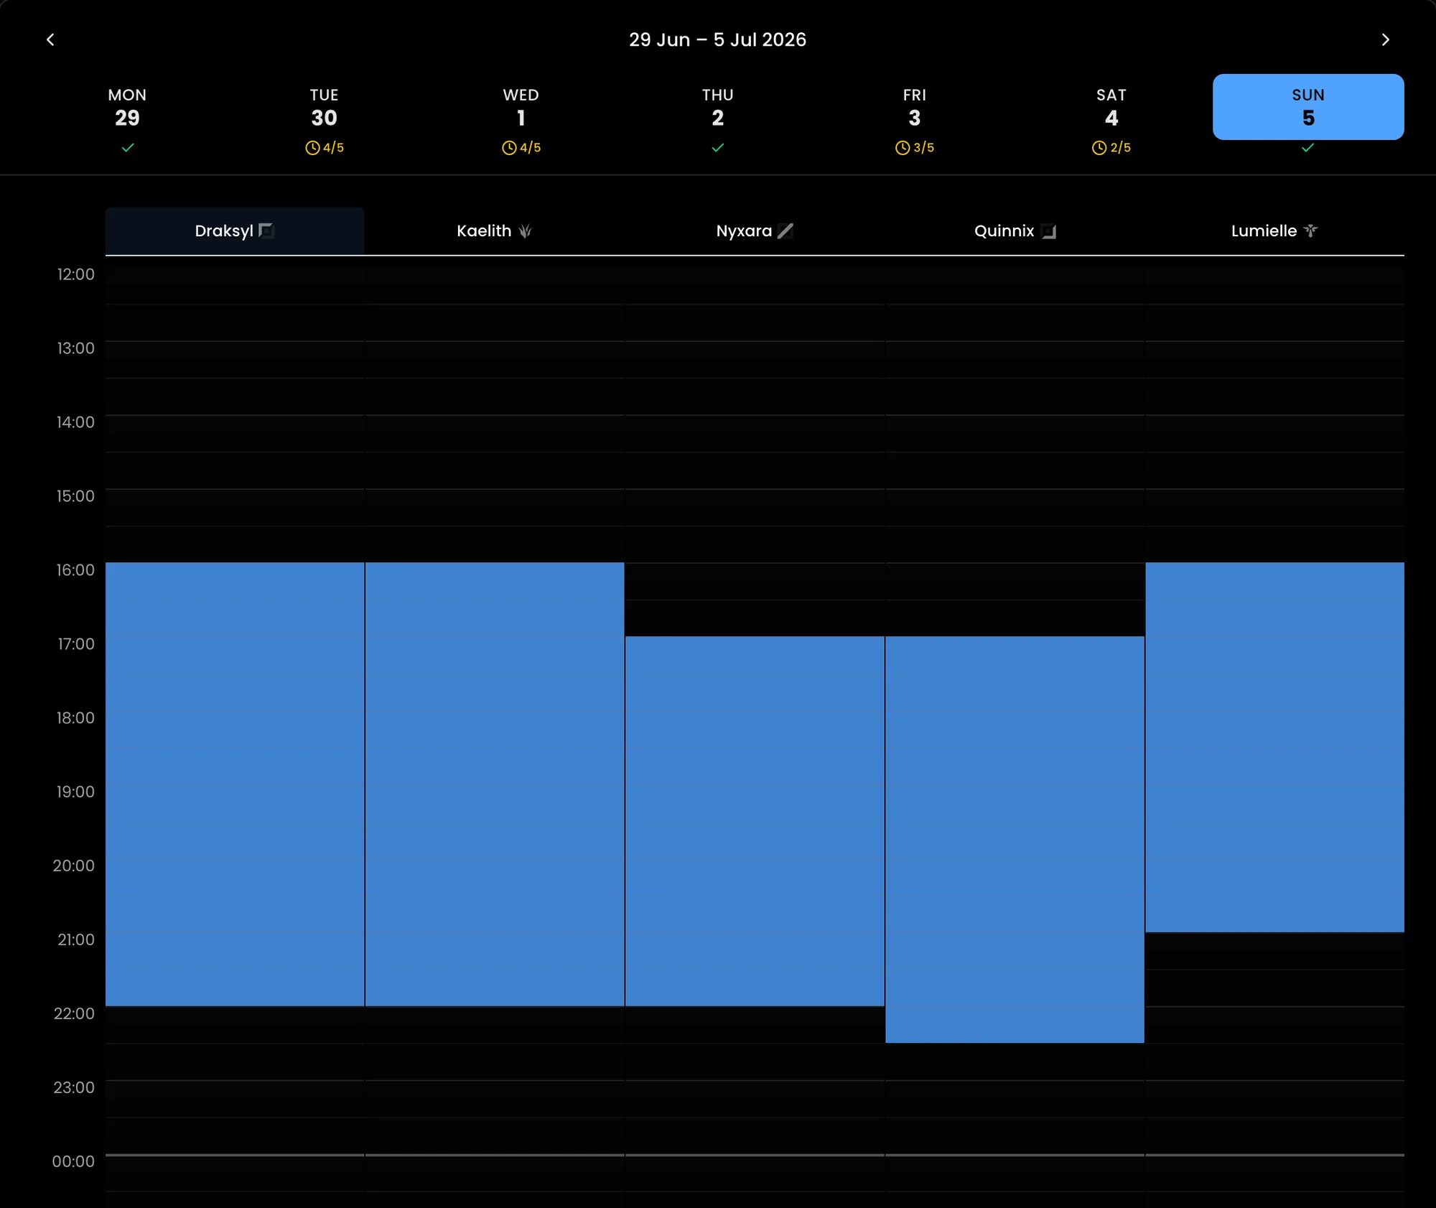Click the icon beside Quinnix
1436x1208 pixels.
(1048, 231)
